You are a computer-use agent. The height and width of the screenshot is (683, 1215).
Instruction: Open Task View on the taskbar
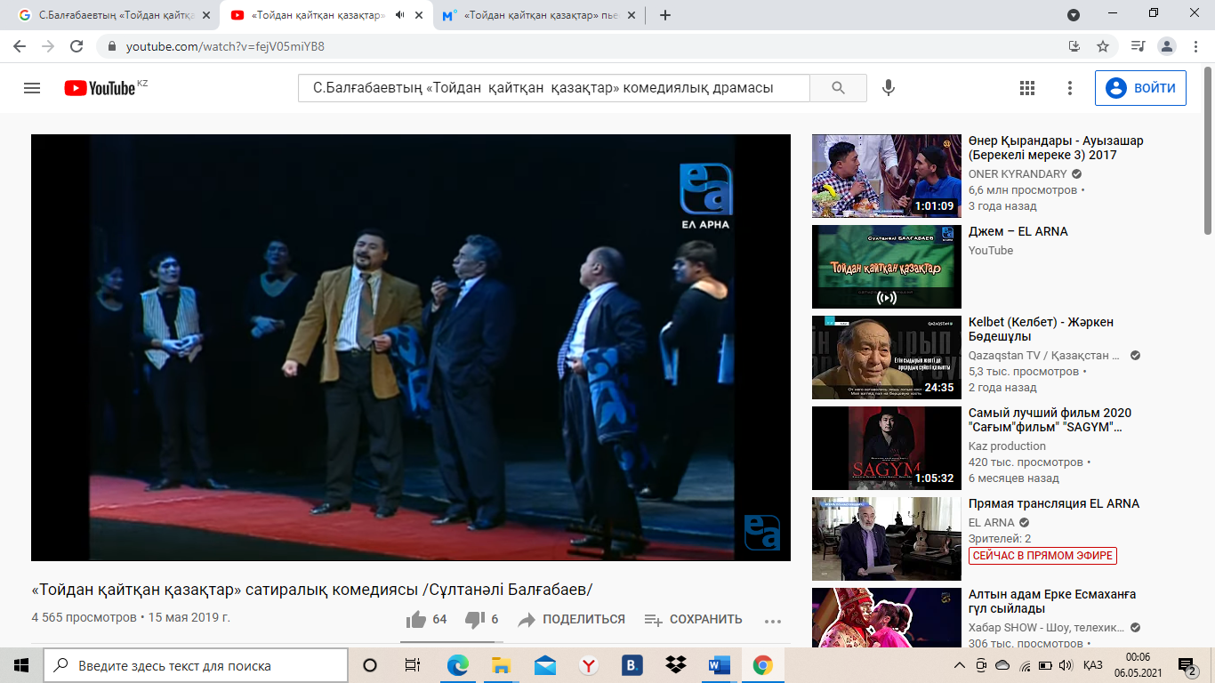click(x=412, y=665)
